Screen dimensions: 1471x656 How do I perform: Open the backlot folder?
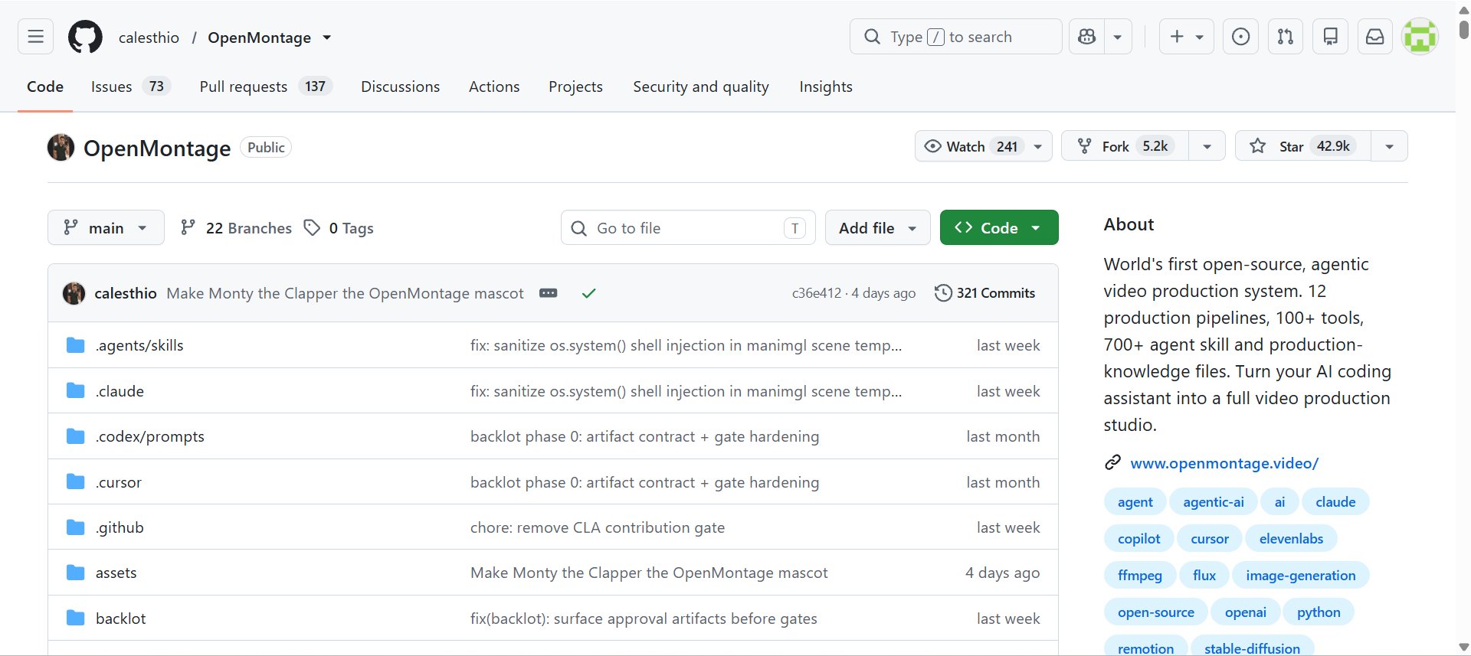coord(120,618)
